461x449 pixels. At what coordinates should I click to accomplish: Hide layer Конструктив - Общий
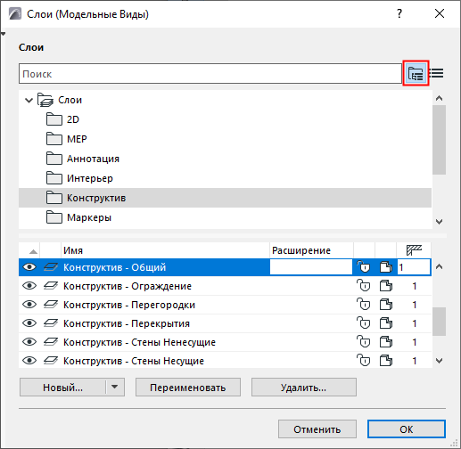coord(29,267)
